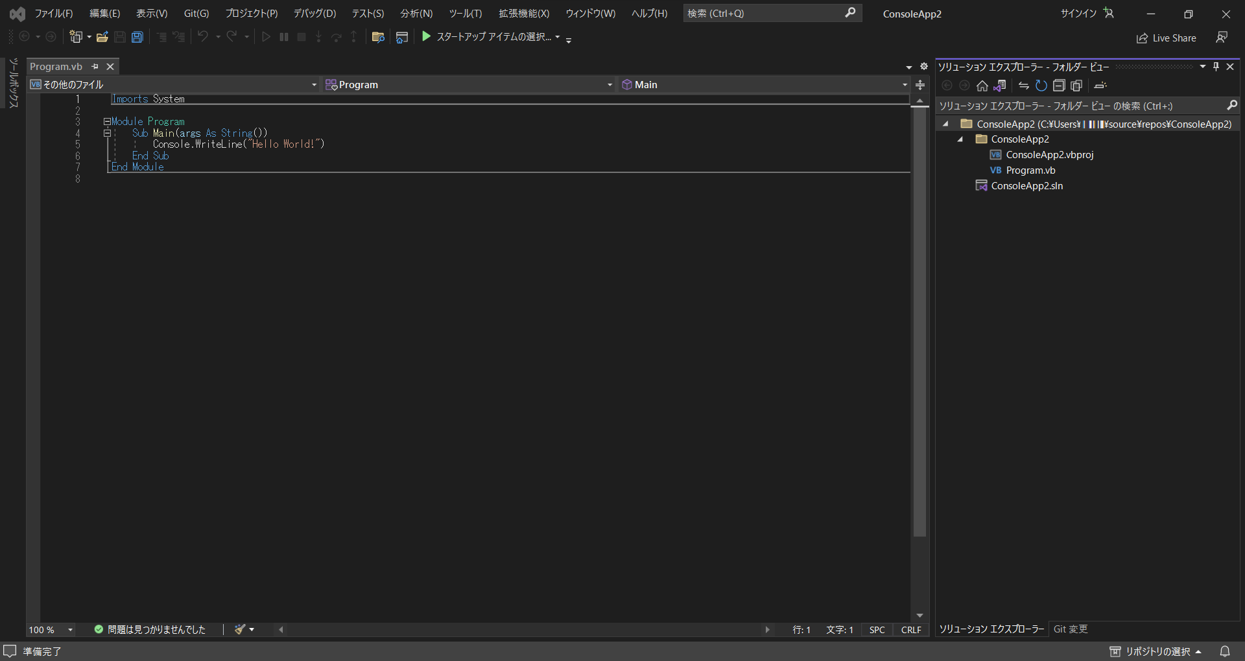Click the Open Folder toolbar icon
This screenshot has height=661, width=1245.
pyautogui.click(x=102, y=37)
